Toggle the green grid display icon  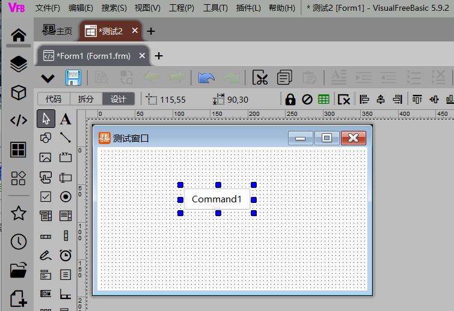pyautogui.click(x=324, y=99)
